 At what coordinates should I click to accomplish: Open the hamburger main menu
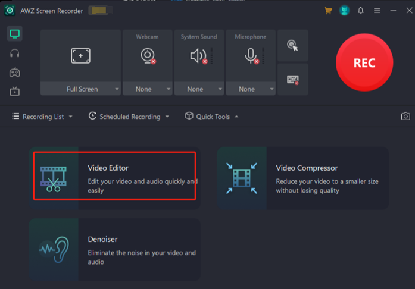[377, 11]
